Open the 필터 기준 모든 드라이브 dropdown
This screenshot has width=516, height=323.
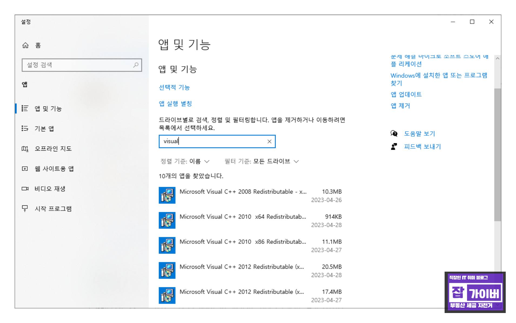coord(262,161)
